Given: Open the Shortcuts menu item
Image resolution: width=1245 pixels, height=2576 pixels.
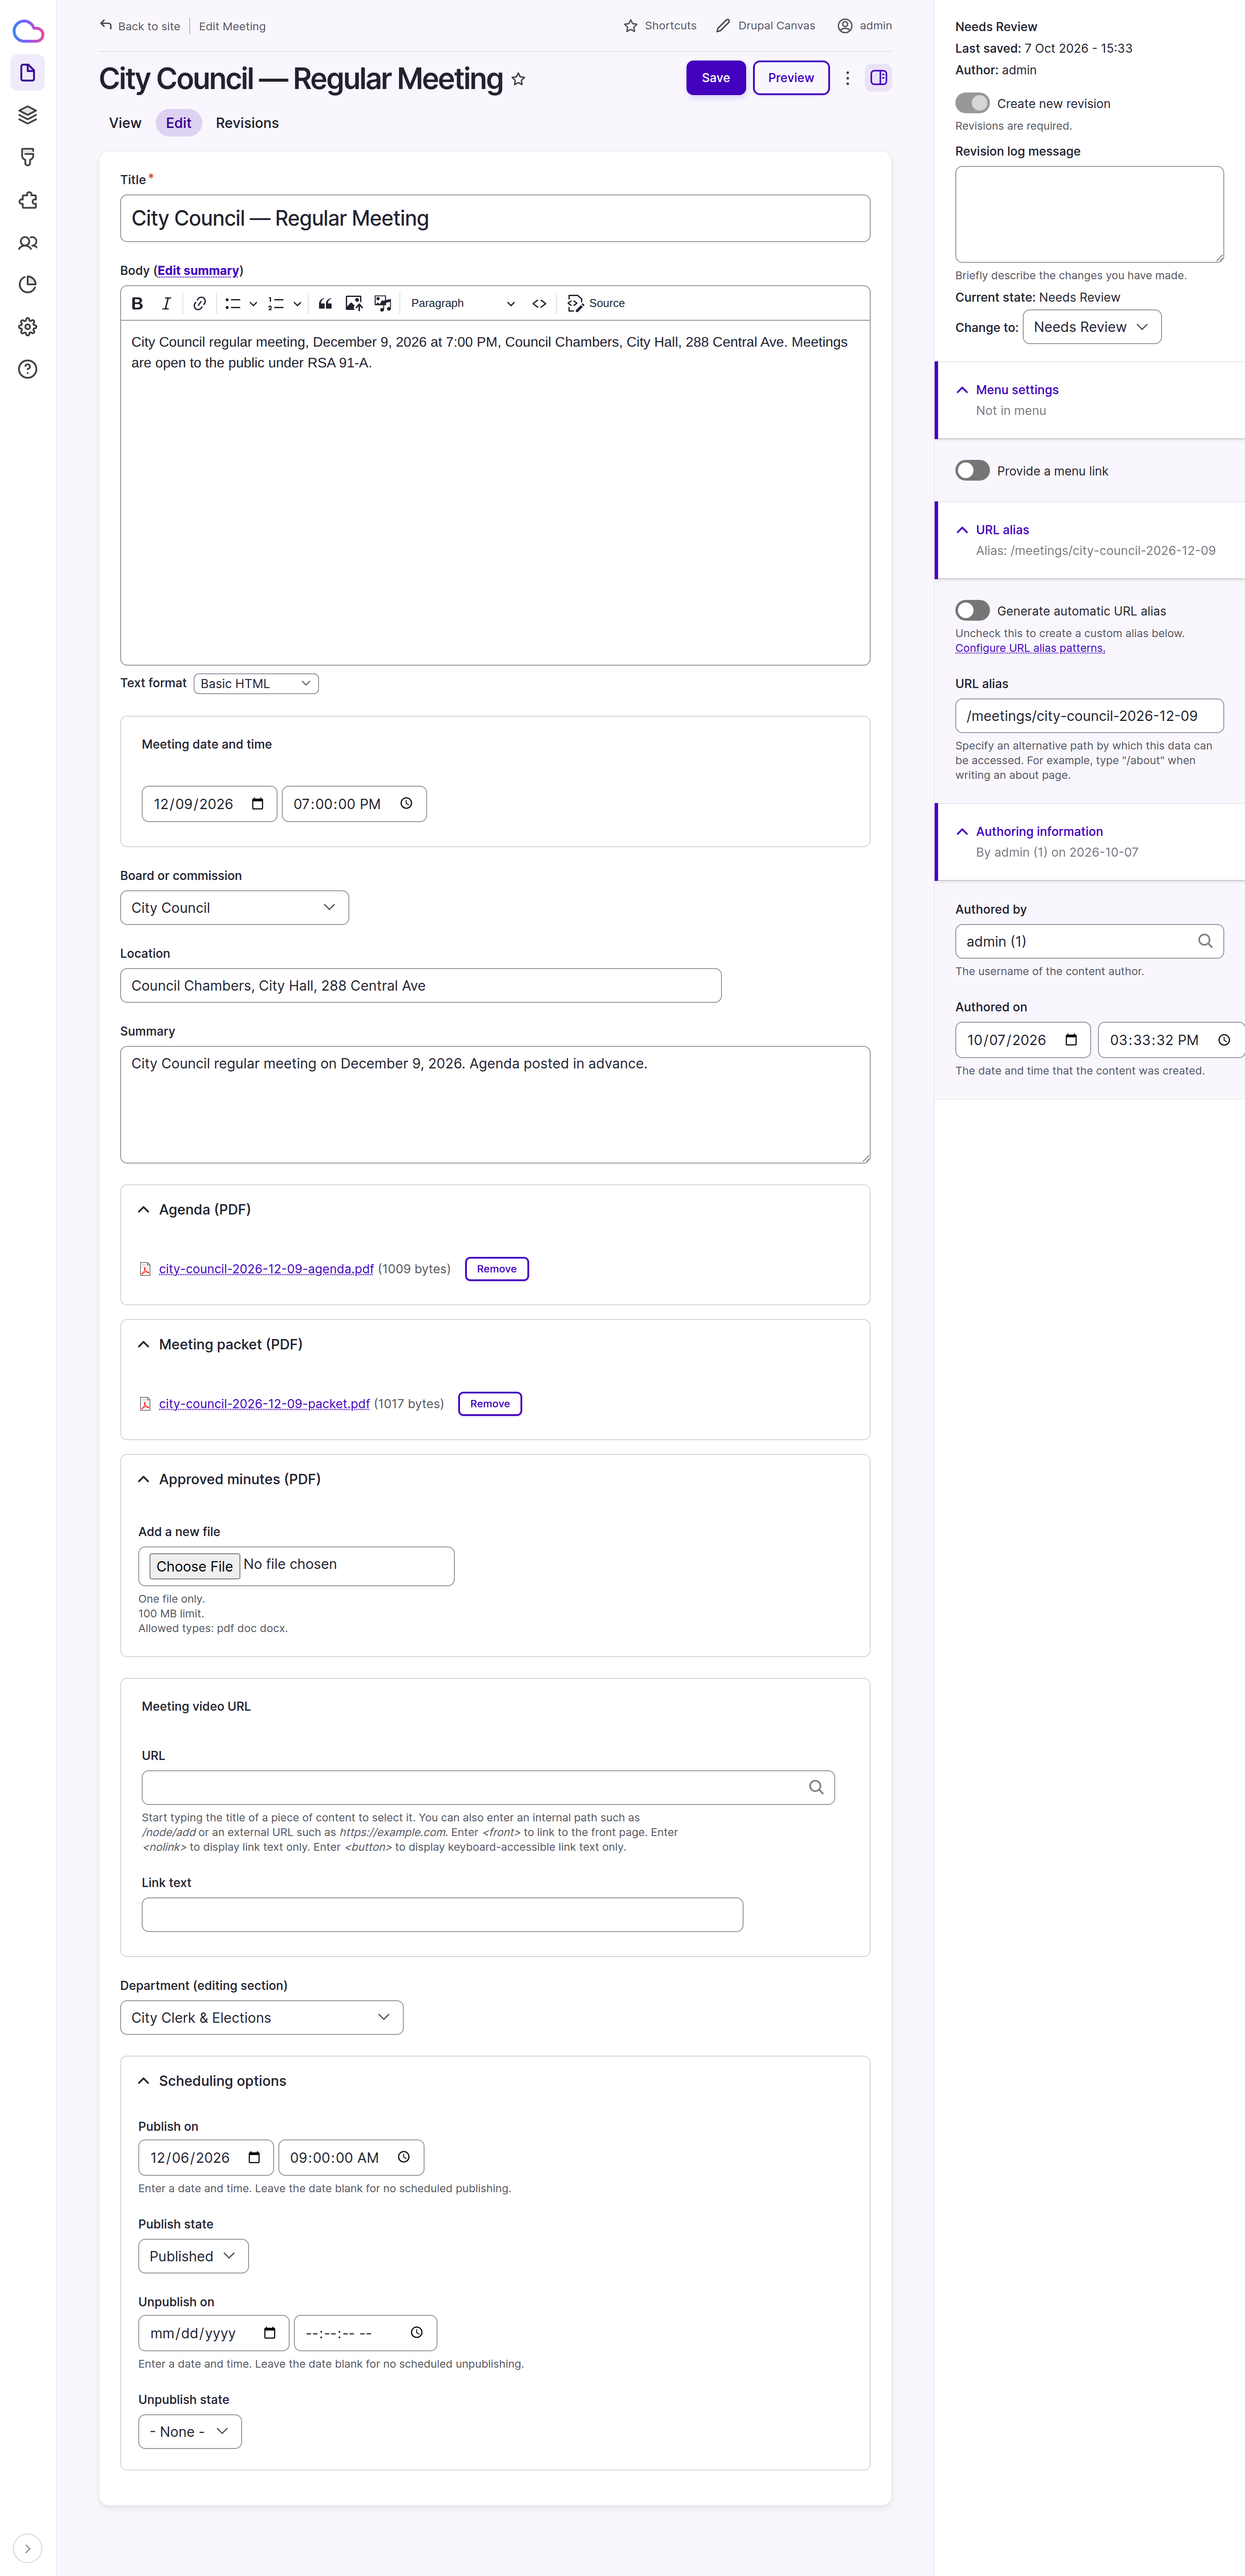Looking at the screenshot, I should click(x=660, y=26).
